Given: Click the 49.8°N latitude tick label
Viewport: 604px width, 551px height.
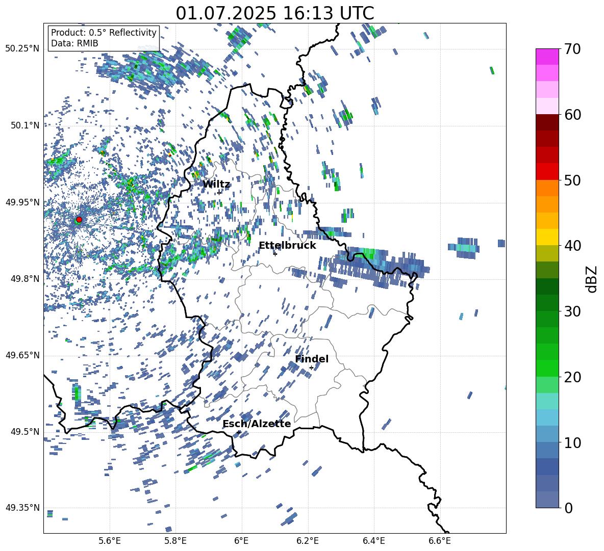Looking at the screenshot, I should click(26, 279).
